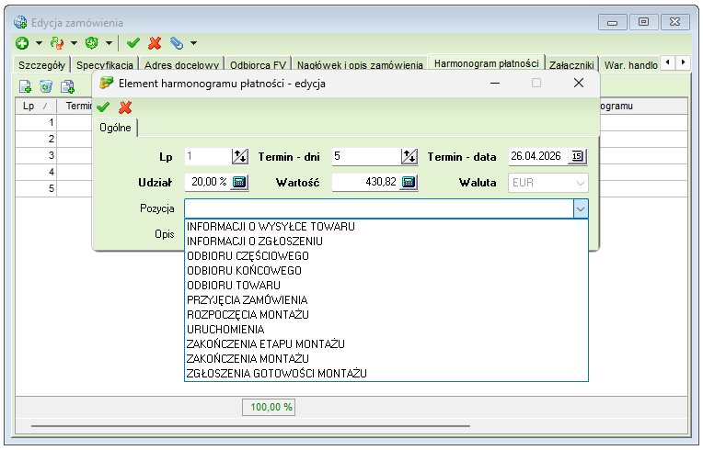Click the Wartość 430,82 field
This screenshot has width=703, height=450.
click(365, 182)
